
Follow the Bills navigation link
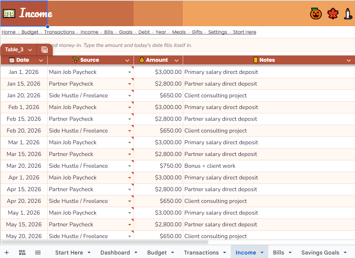click(109, 32)
